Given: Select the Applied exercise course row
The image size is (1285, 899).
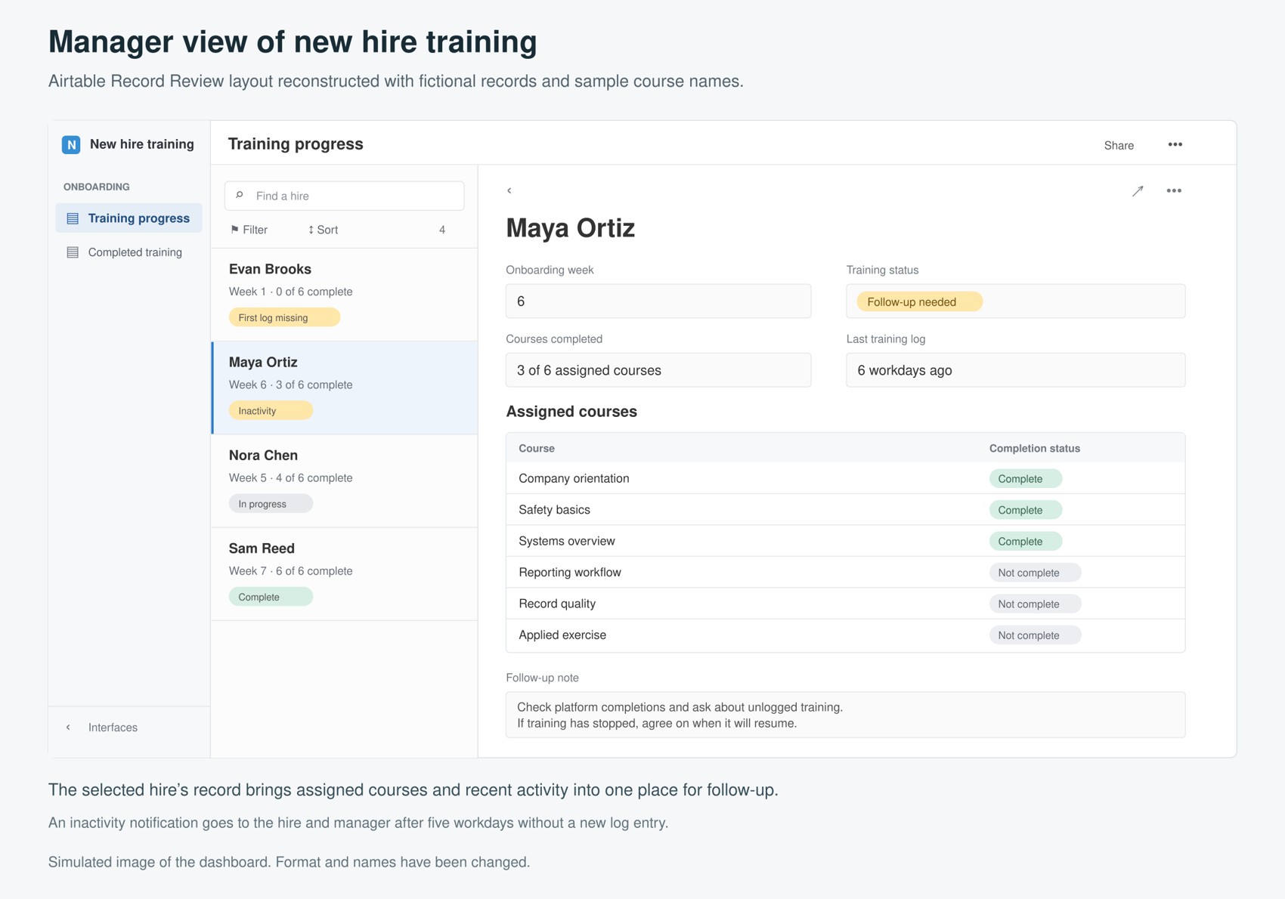Looking at the screenshot, I should pyautogui.click(x=845, y=635).
